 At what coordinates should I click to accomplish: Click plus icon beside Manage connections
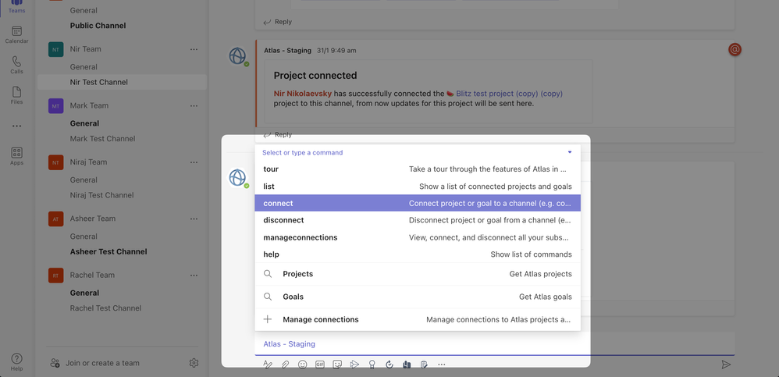click(268, 319)
